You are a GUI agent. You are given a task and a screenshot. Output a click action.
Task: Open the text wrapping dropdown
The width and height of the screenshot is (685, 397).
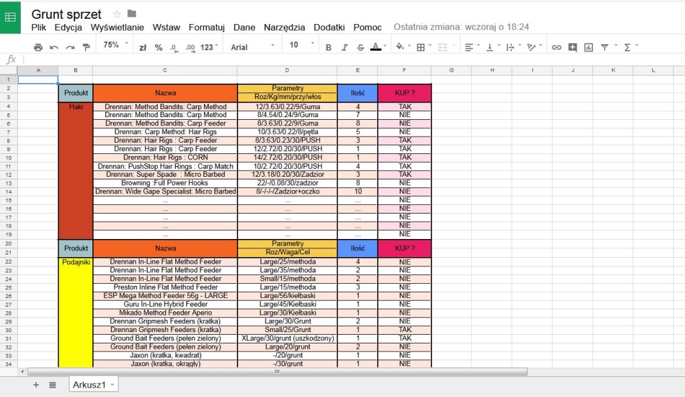point(512,48)
